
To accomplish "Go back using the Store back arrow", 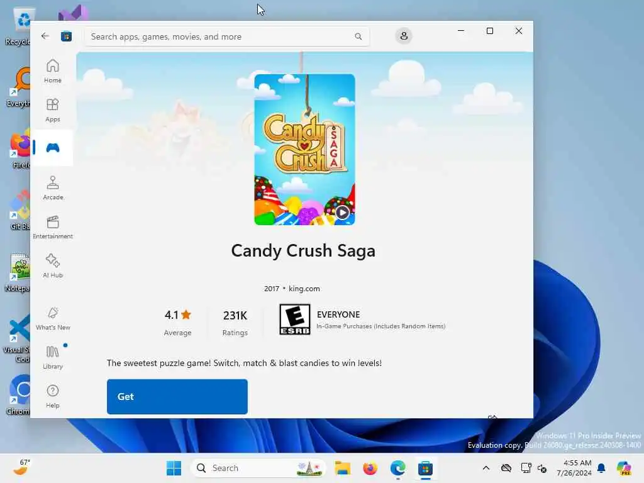I will click(x=45, y=36).
